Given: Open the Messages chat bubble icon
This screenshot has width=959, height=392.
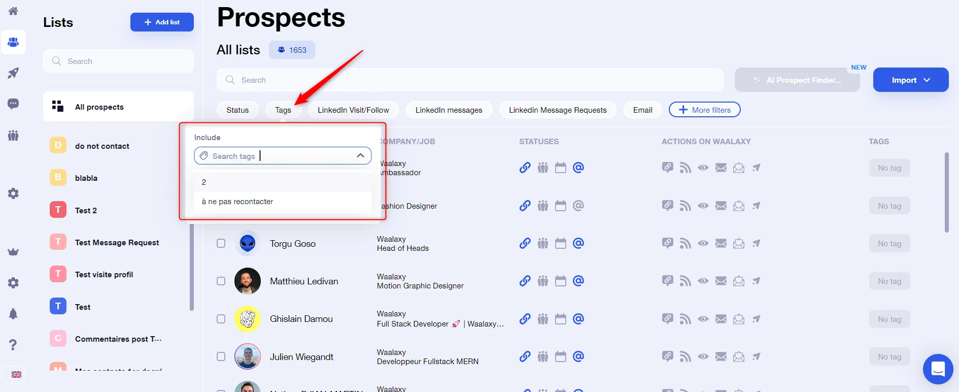Looking at the screenshot, I should [13, 104].
